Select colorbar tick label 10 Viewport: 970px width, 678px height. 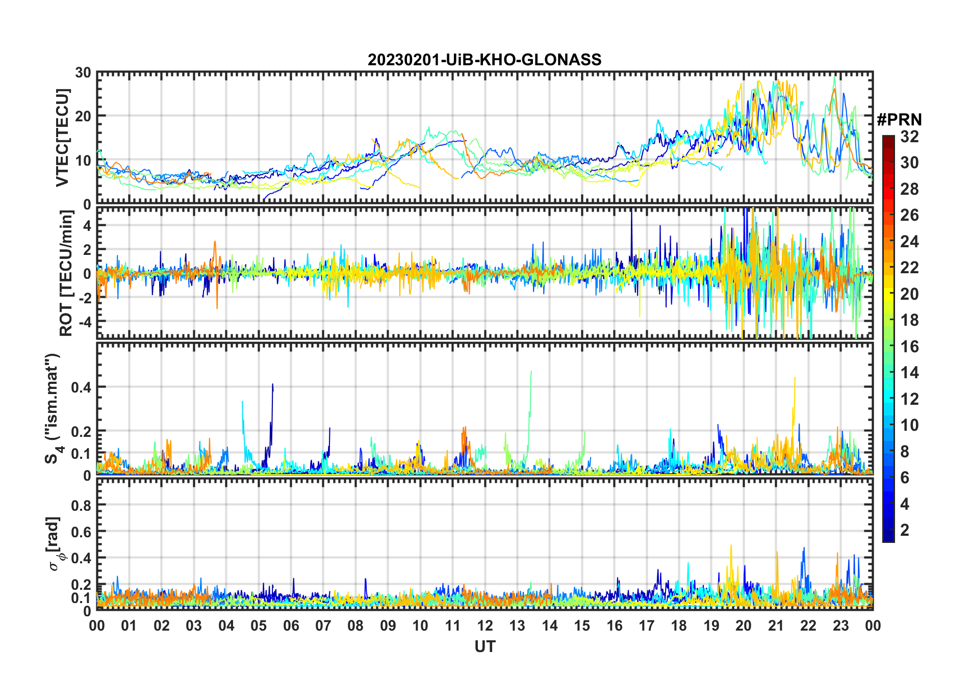coord(910,425)
